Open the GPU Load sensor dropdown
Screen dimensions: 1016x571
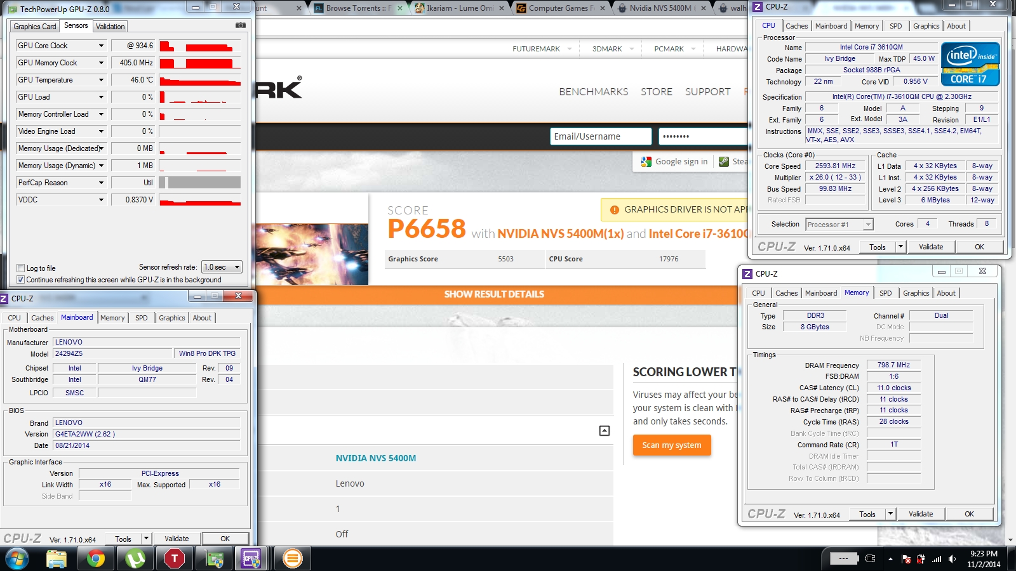(101, 97)
